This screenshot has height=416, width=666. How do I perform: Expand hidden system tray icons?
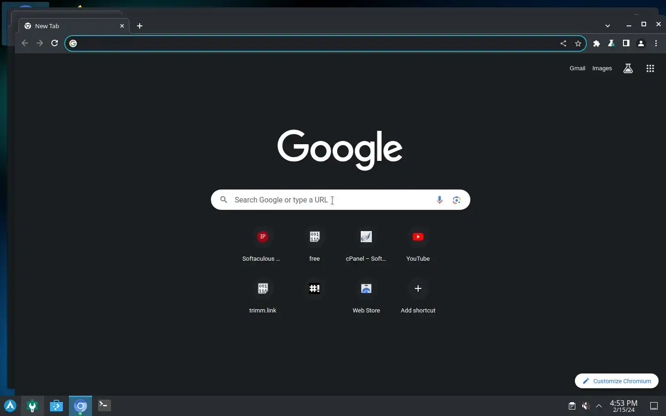[599, 406]
